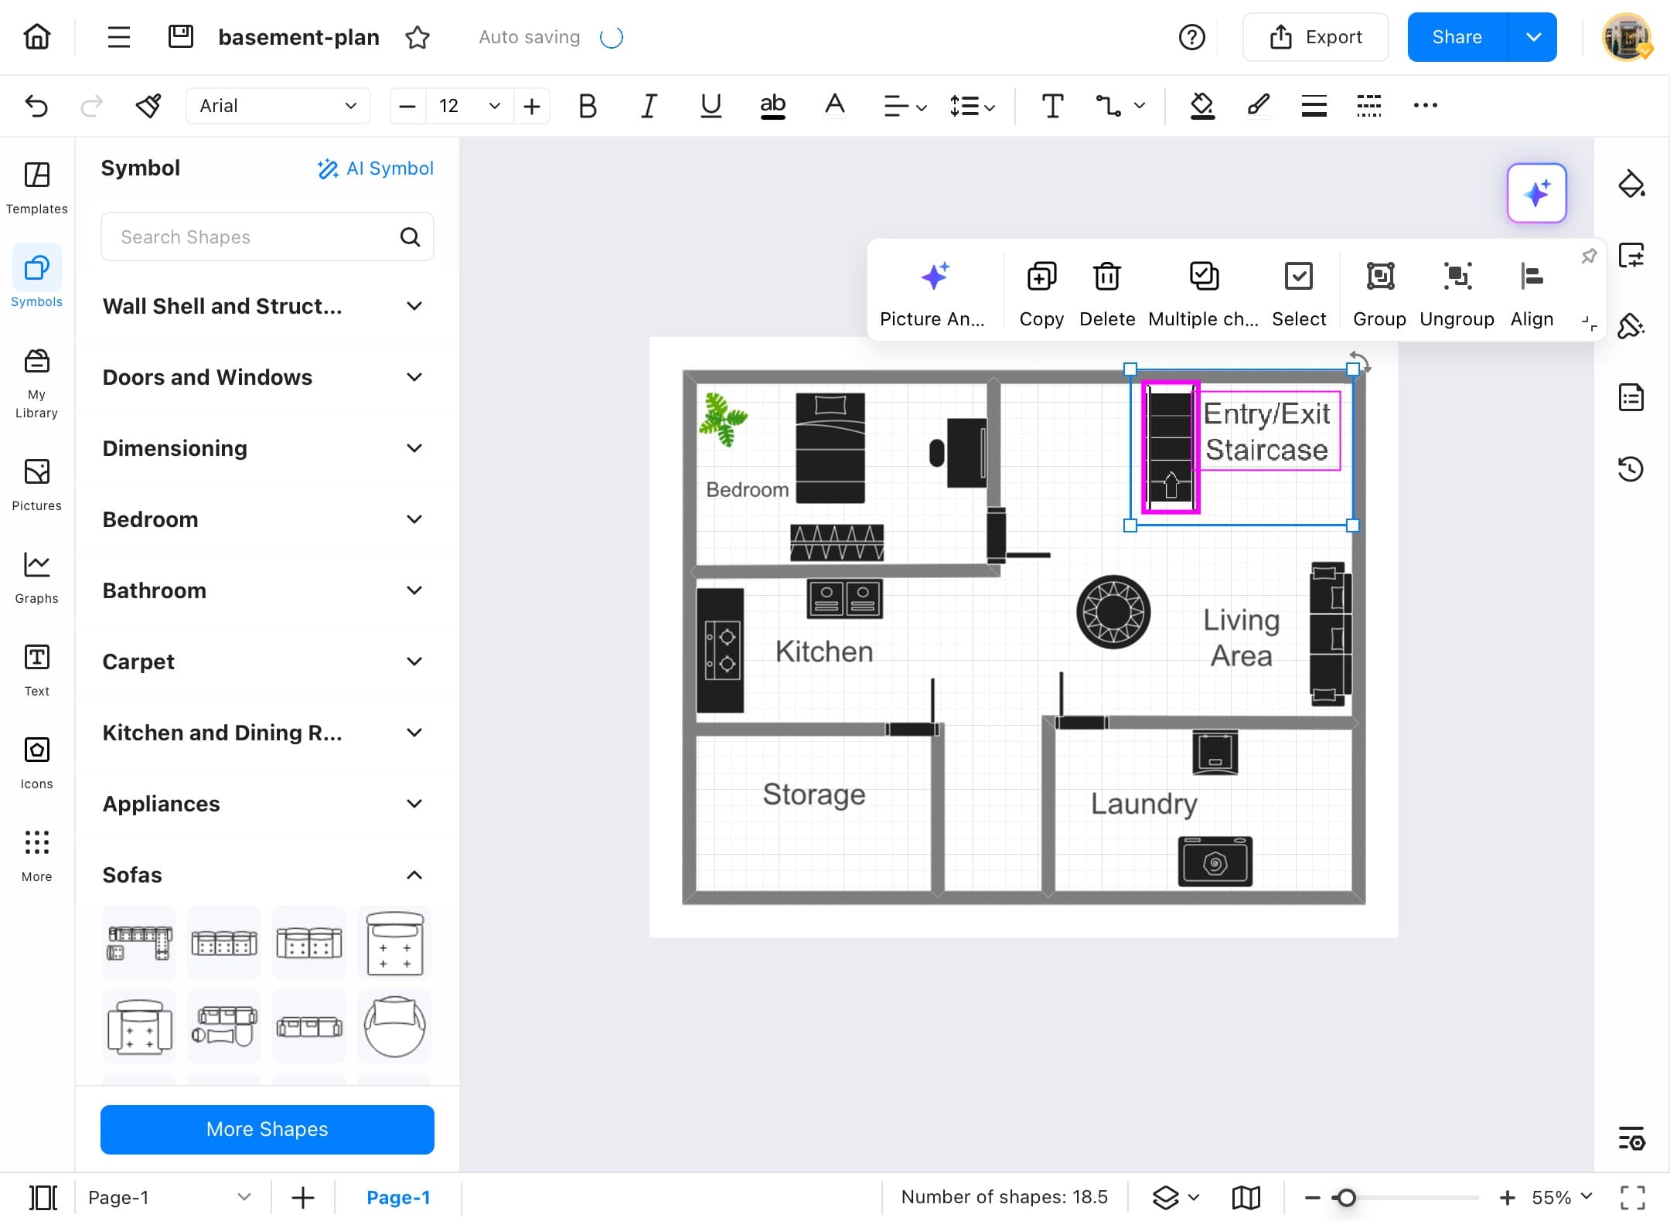1670x1221 pixels.
Task: Click the Delete trash icon
Action: [1106, 277]
